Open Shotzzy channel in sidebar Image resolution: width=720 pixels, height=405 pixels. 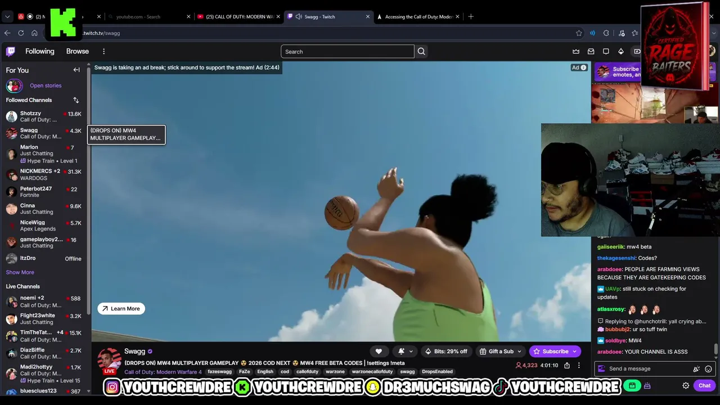point(44,116)
